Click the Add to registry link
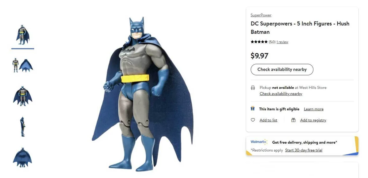The height and width of the screenshot is (178, 368). tap(313, 120)
